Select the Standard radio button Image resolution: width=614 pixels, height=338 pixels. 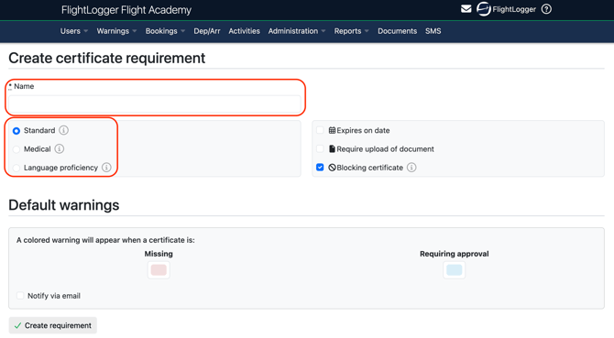16,131
